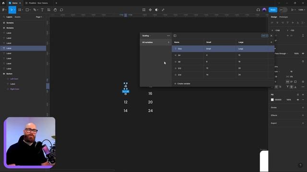Screen dimensions: 307x172
Task: Select the Move tool
Action: click(x=12, y=10)
